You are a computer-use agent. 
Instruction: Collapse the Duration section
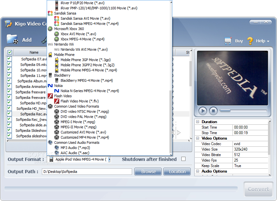198,122
